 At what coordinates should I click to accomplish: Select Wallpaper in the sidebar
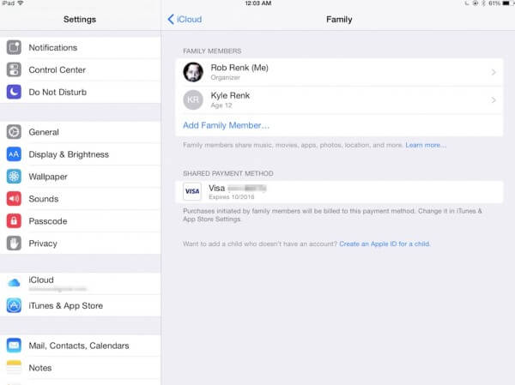[81, 177]
